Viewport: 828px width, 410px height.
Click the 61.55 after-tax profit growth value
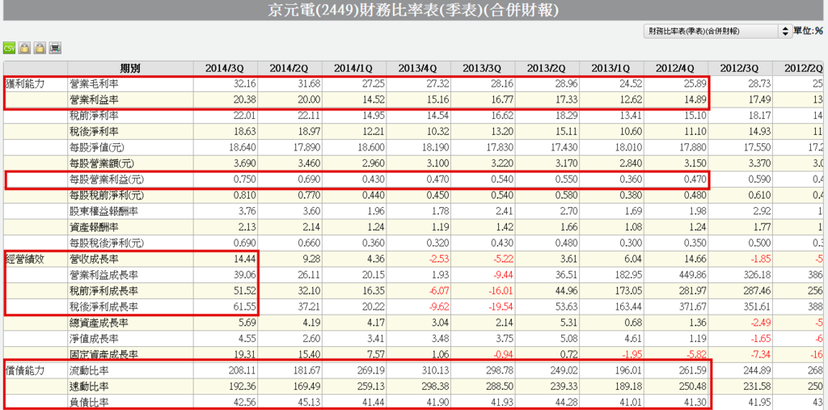(x=246, y=307)
